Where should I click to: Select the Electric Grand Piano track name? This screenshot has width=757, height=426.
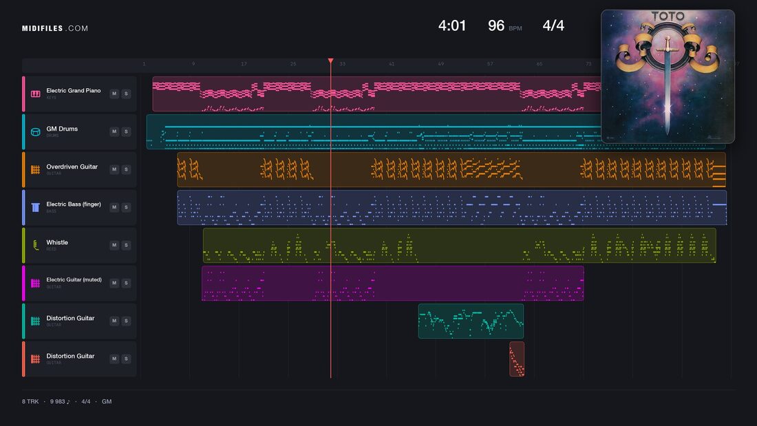(74, 91)
